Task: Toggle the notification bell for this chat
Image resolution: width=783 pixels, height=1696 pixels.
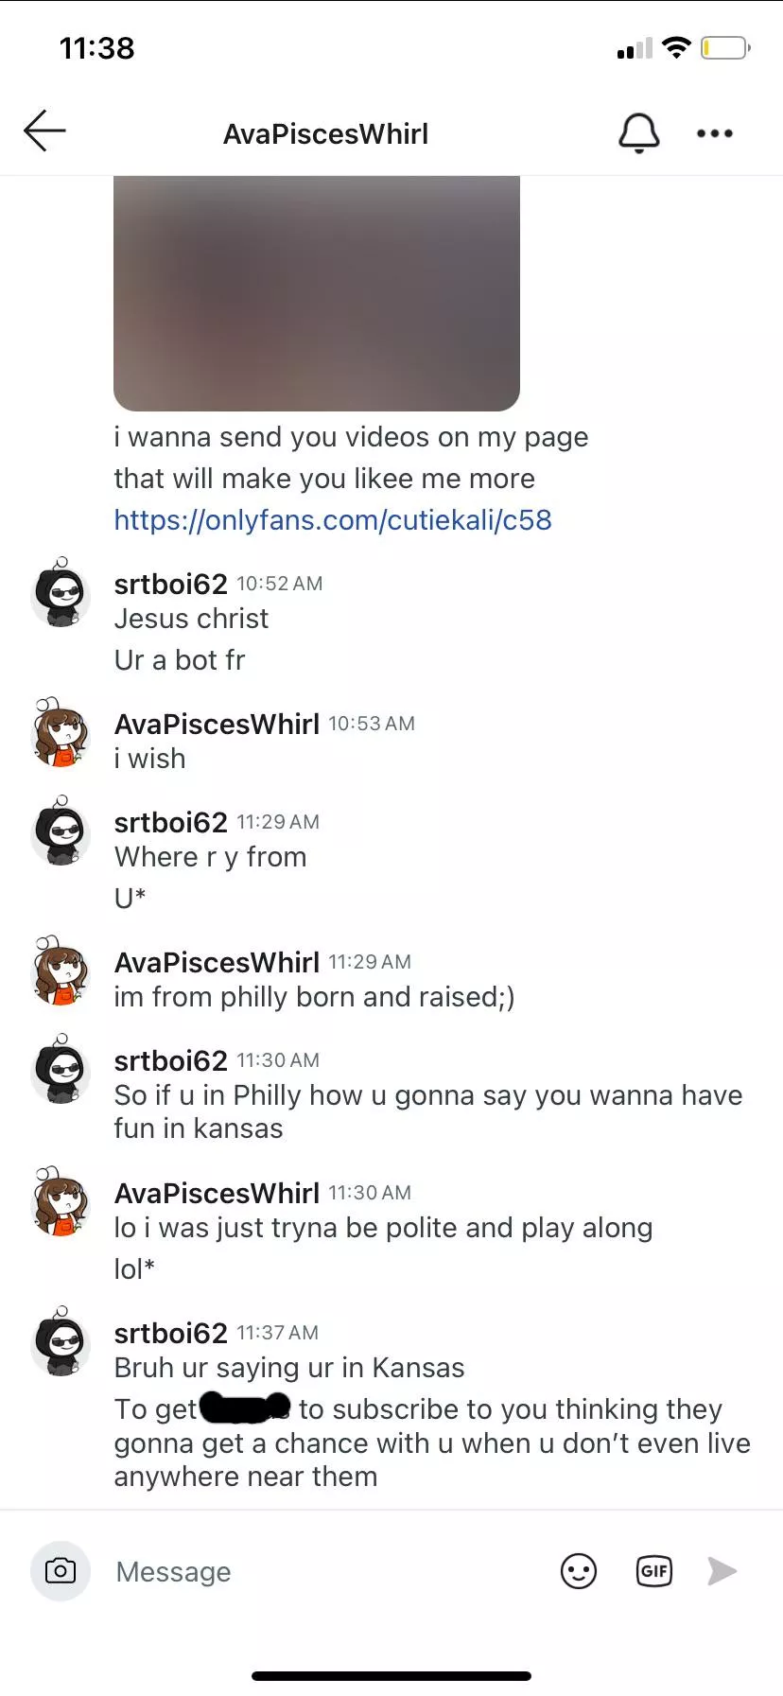Action: tap(638, 132)
